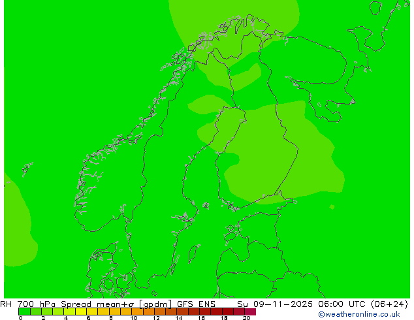
Task: Click the brightest green legend swatch above 0
Action: pos(24,312)
